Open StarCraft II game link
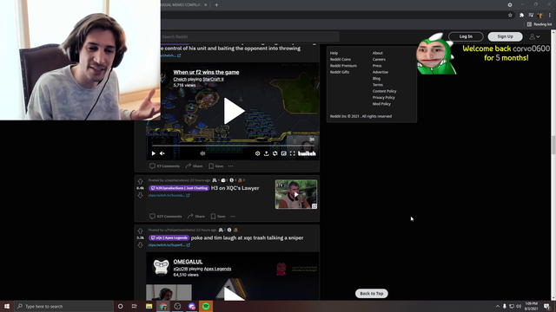Viewport: 556px width, 312px height. pyautogui.click(x=213, y=79)
